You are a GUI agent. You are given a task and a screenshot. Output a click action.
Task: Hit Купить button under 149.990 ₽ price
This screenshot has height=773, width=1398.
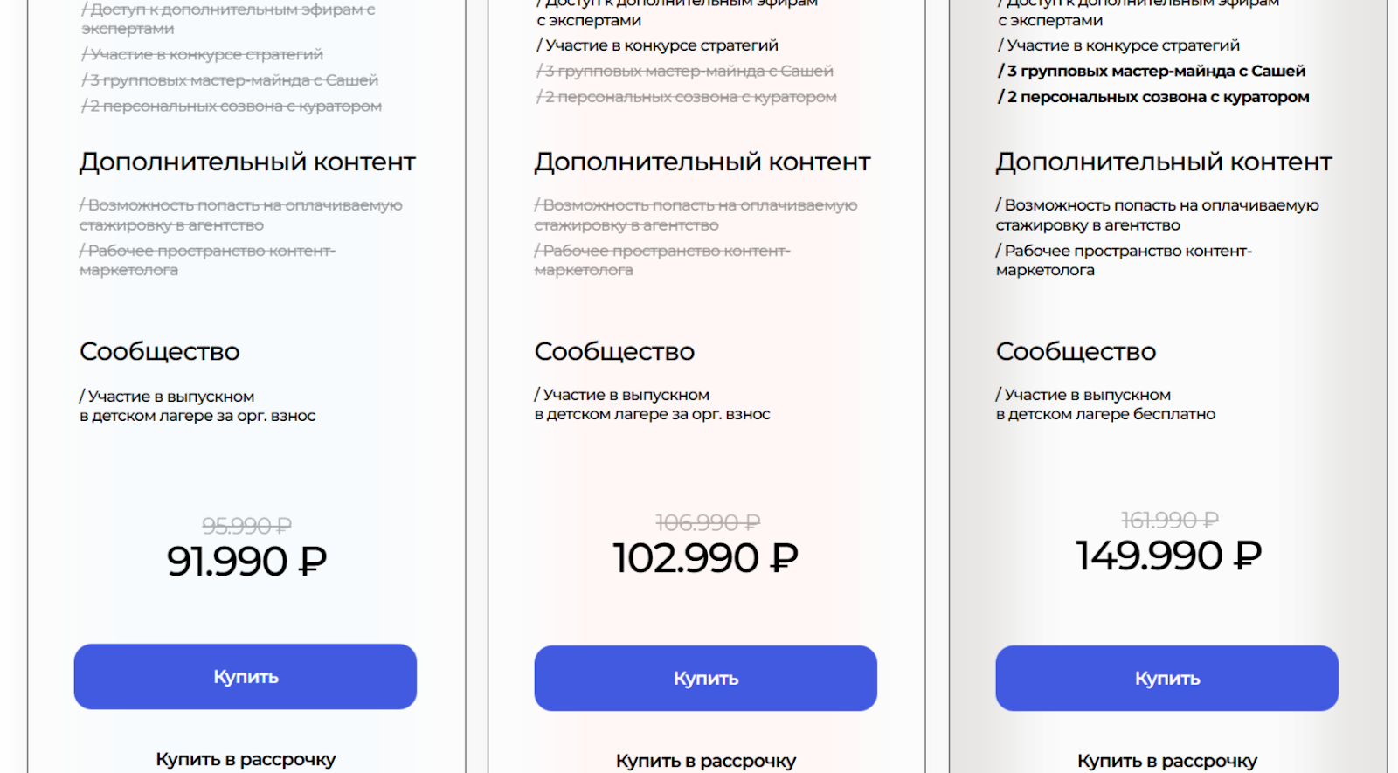1166,679
